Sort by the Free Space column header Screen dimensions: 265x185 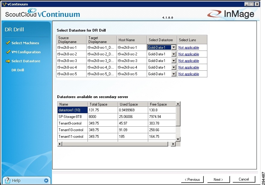pyautogui.click(x=162, y=104)
